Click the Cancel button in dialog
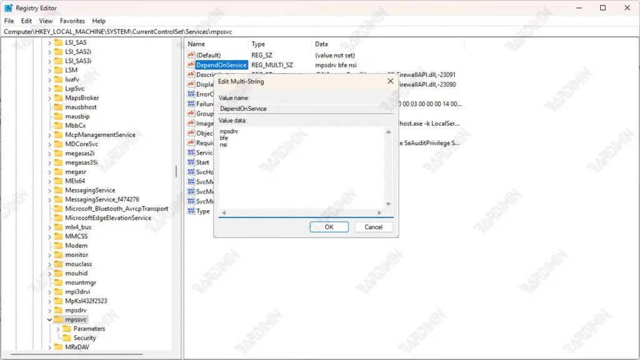The width and height of the screenshot is (640, 360). click(x=374, y=227)
